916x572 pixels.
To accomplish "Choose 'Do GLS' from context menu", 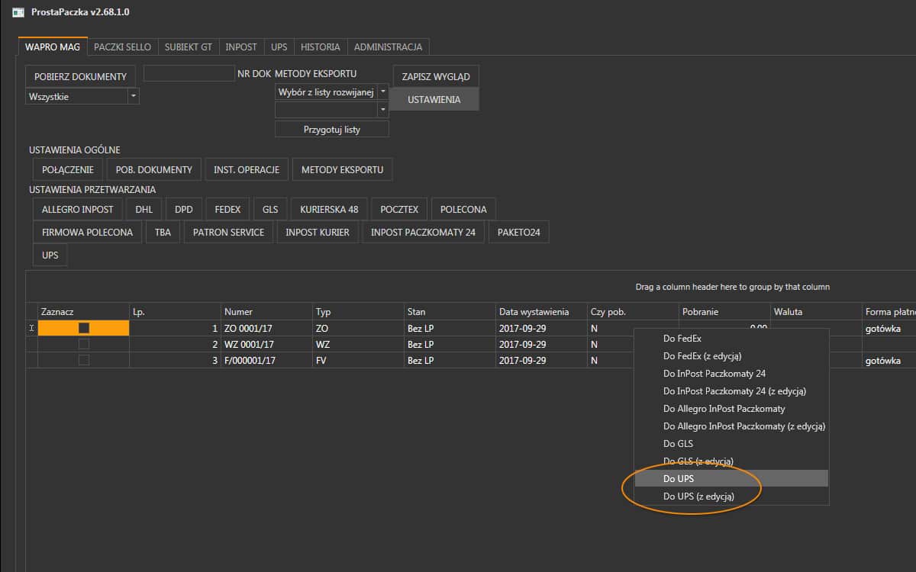I will 731,443.
